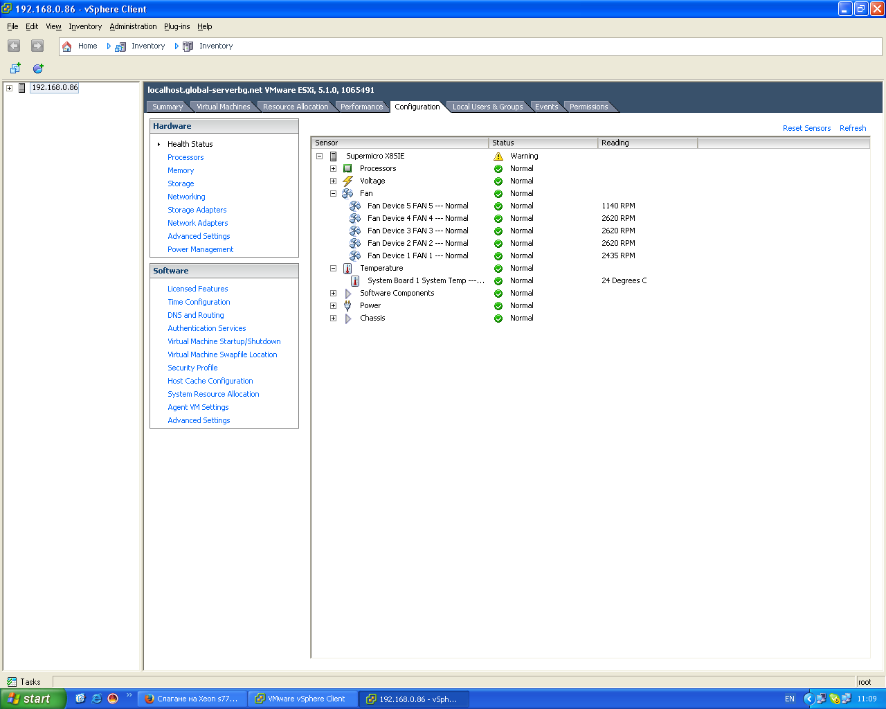Image resolution: width=886 pixels, height=709 pixels.
Task: Click the Reset Sensors link
Action: point(806,128)
